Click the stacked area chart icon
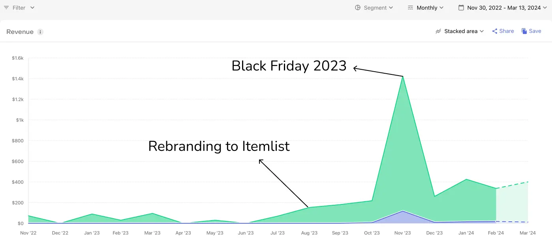The height and width of the screenshot is (243, 552). (x=438, y=31)
